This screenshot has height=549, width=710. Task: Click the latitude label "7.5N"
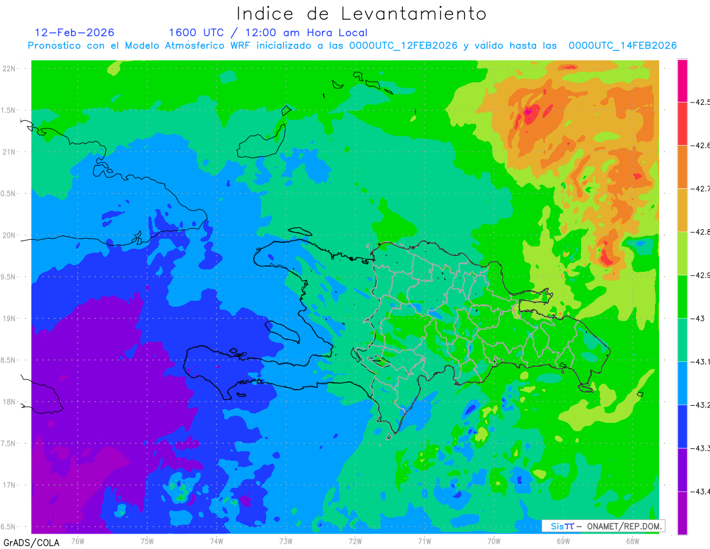(x=9, y=444)
